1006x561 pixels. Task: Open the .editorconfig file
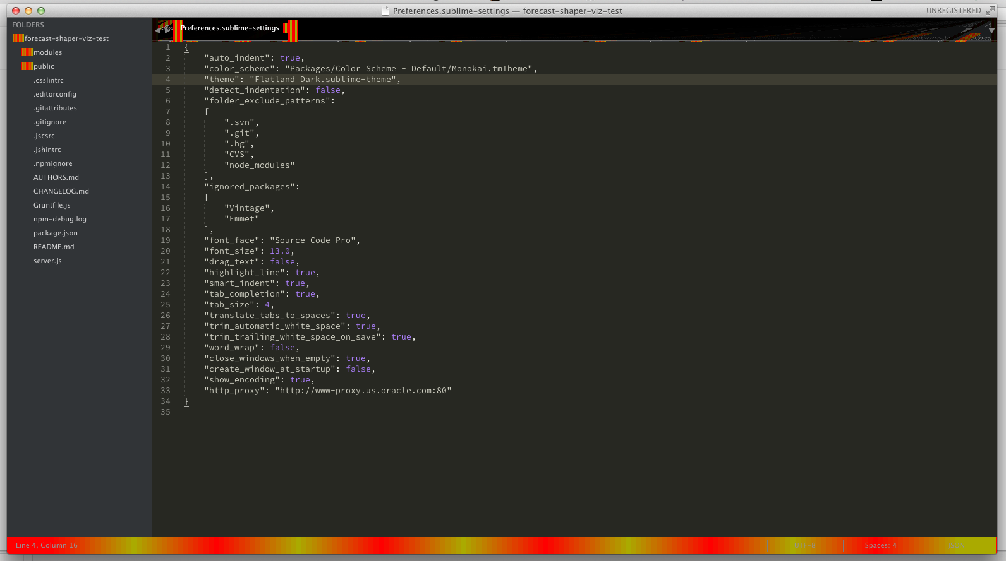(55, 94)
